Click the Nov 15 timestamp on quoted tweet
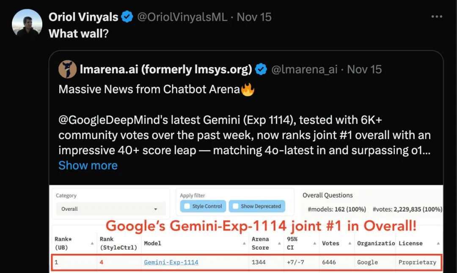Screen dimensions: 457x273 point(364,70)
